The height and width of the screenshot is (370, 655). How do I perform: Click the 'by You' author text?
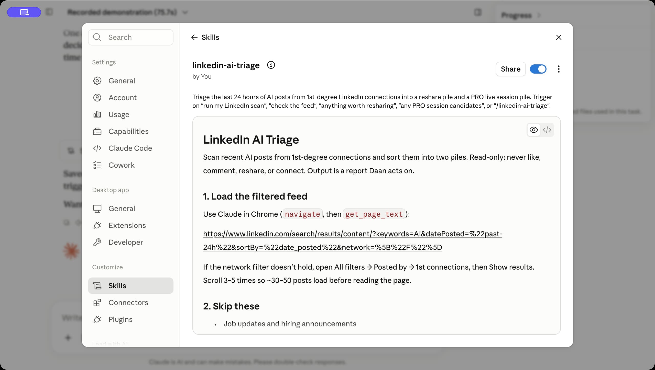202,77
